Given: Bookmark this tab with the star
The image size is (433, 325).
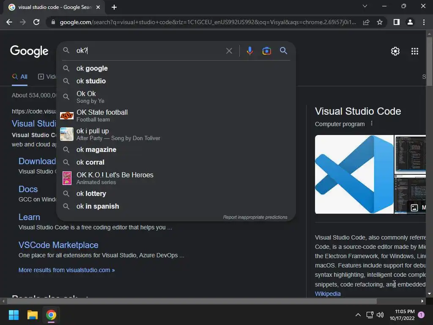Looking at the screenshot, I should pos(380,22).
